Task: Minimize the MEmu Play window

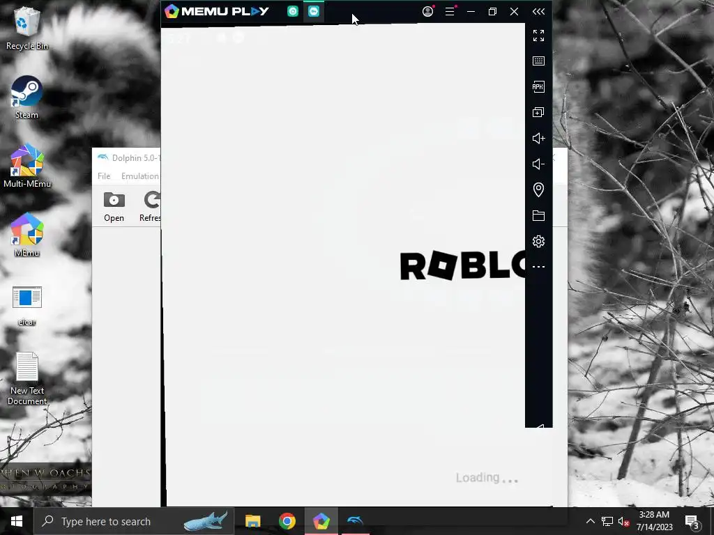Action: point(471,11)
